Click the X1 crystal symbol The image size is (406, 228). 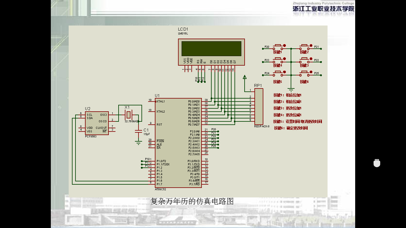(x=128, y=114)
